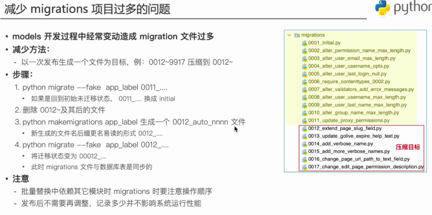
Task: Click the file icon beside 0012_extend_page_slug_field.py
Action: click(305, 128)
